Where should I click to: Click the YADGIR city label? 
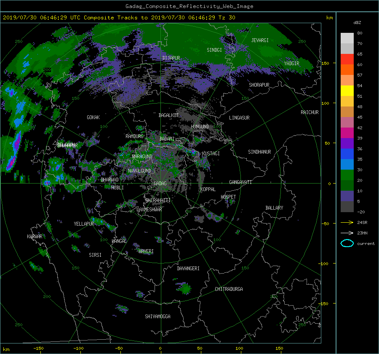pyautogui.click(x=291, y=64)
